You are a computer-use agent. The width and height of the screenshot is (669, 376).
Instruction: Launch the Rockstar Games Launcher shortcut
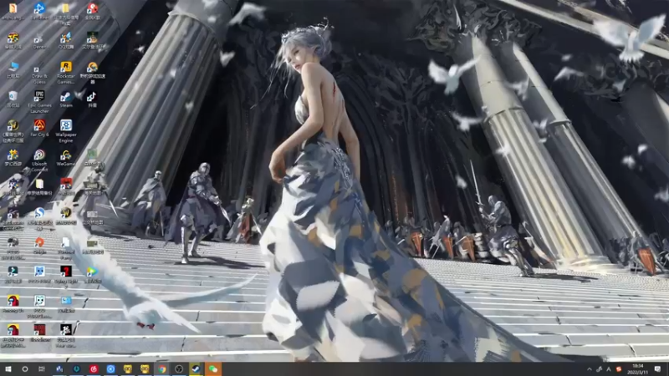coord(66,73)
